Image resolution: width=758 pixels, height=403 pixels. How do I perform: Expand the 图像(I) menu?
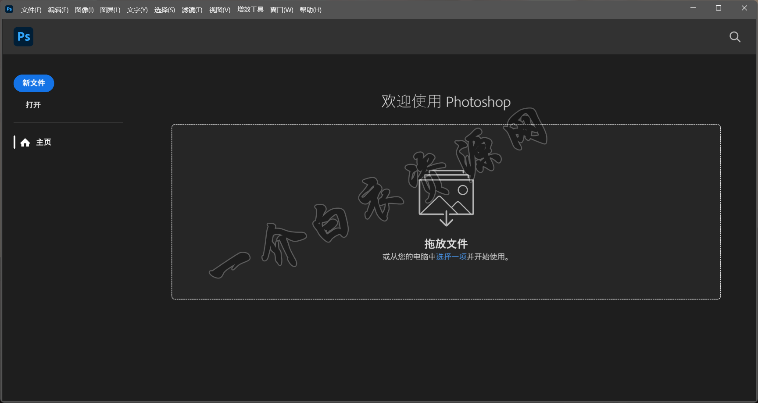[x=84, y=10]
